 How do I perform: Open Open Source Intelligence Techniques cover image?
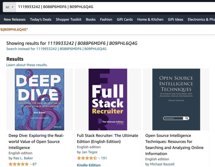176,99
